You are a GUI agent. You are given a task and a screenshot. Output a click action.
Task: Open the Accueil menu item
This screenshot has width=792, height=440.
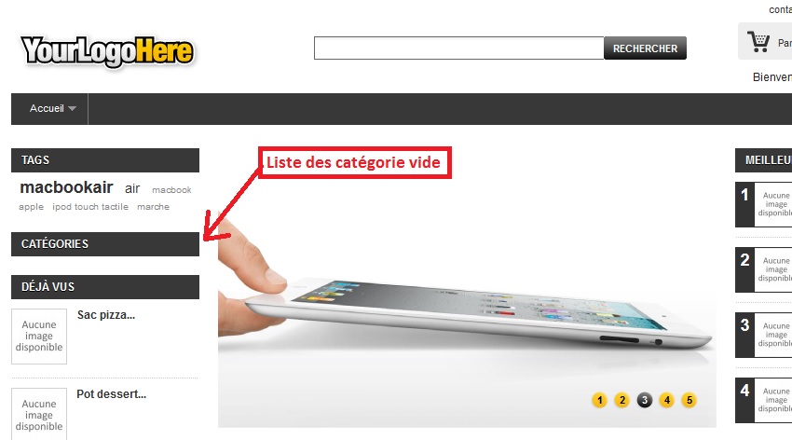(47, 109)
